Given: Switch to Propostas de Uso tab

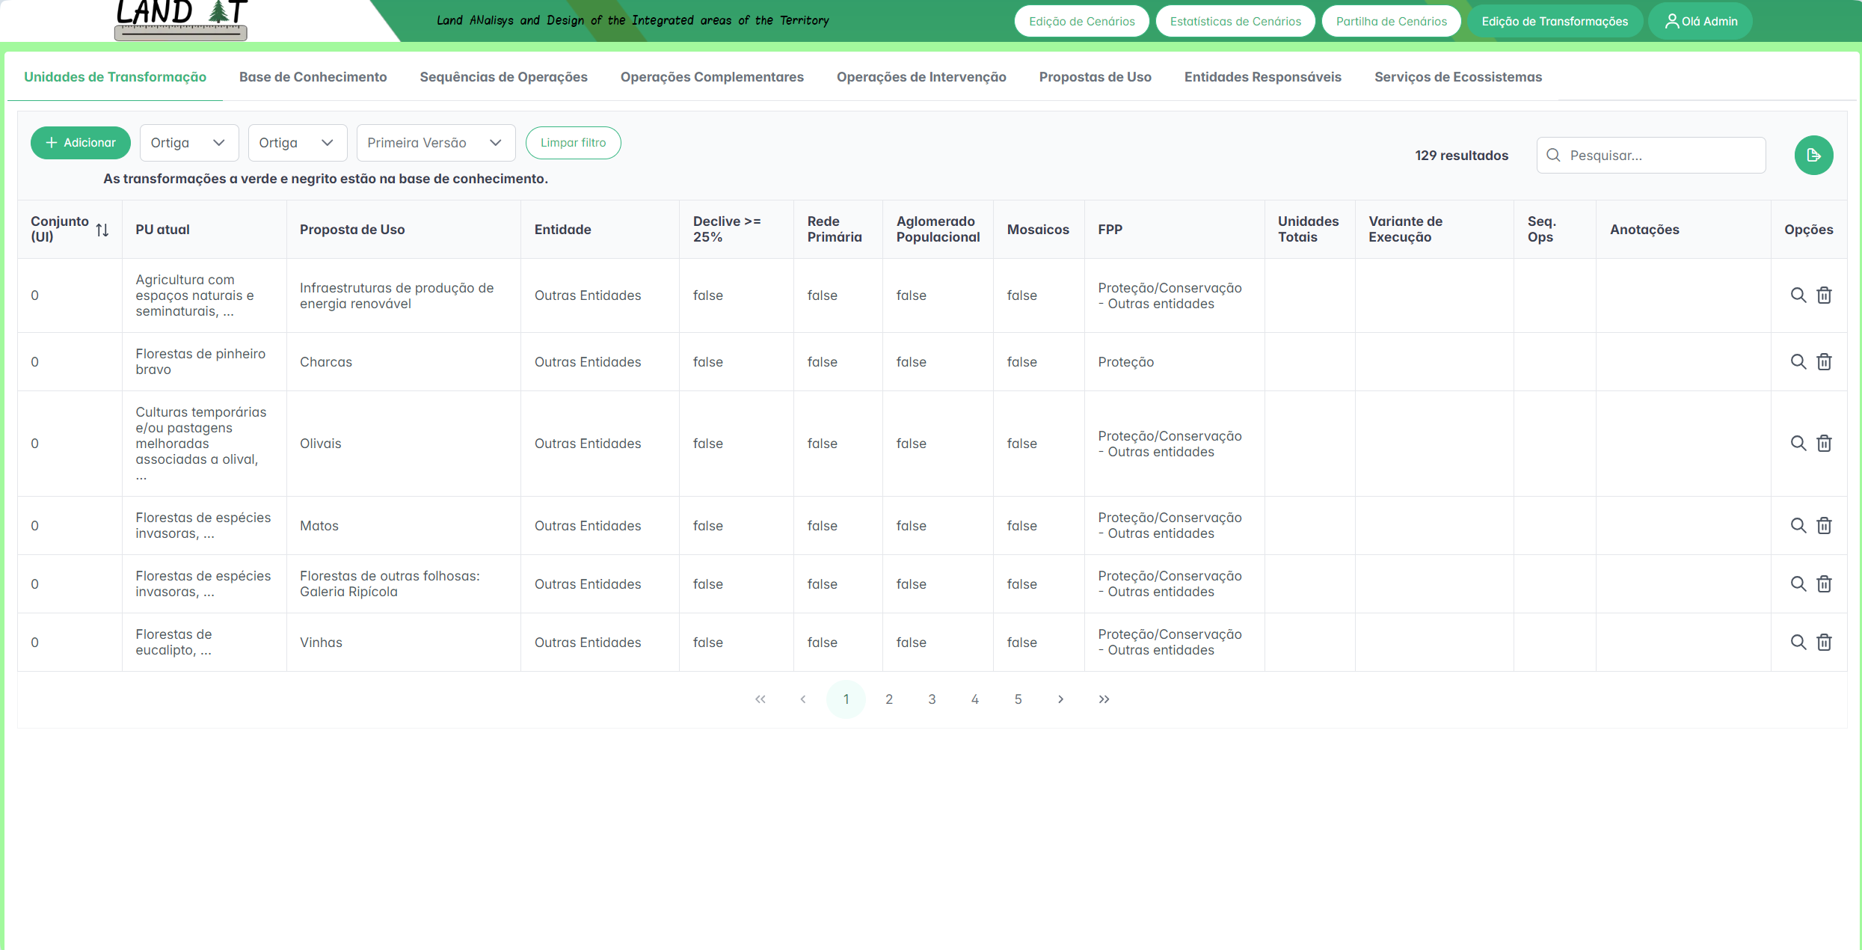Looking at the screenshot, I should (x=1095, y=77).
